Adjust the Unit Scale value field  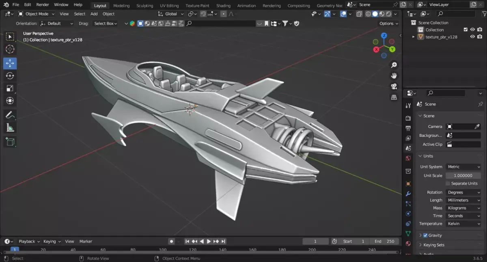point(463,176)
